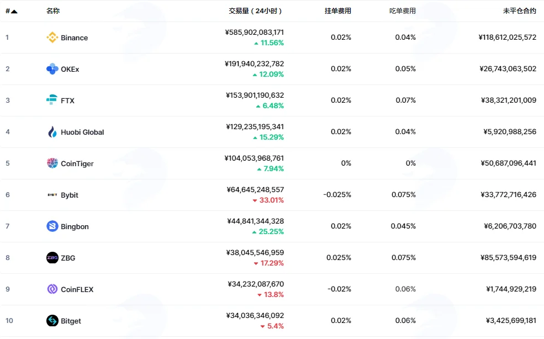Open the Bitget name link
The height and width of the screenshot is (339, 544).
click(71, 321)
